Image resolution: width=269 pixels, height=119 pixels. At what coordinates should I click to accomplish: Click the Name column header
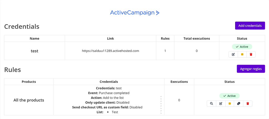(34, 38)
